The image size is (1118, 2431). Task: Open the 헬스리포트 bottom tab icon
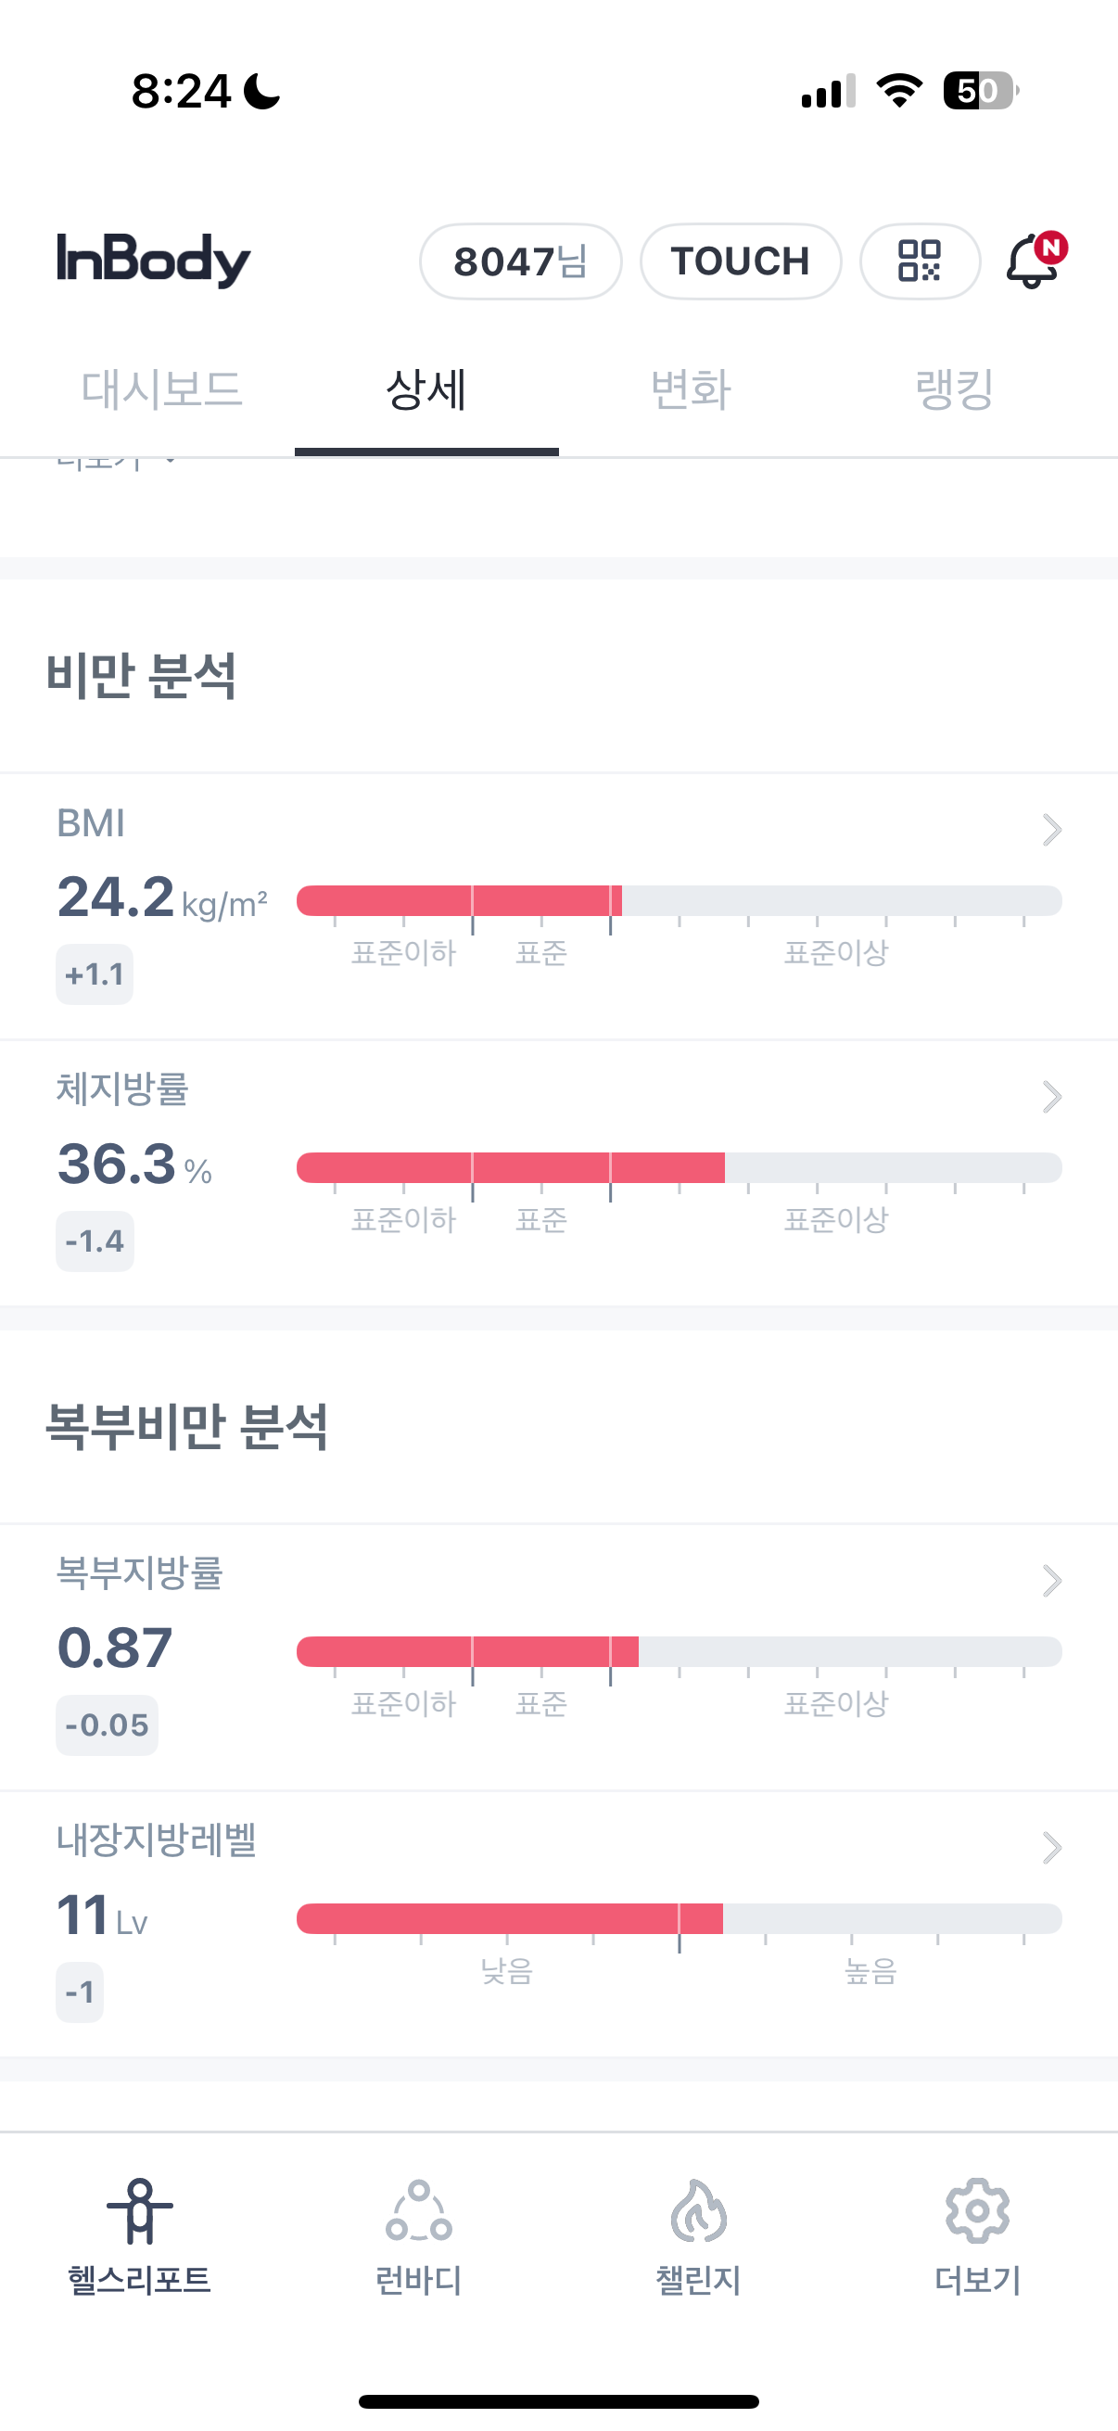[x=140, y=2210]
